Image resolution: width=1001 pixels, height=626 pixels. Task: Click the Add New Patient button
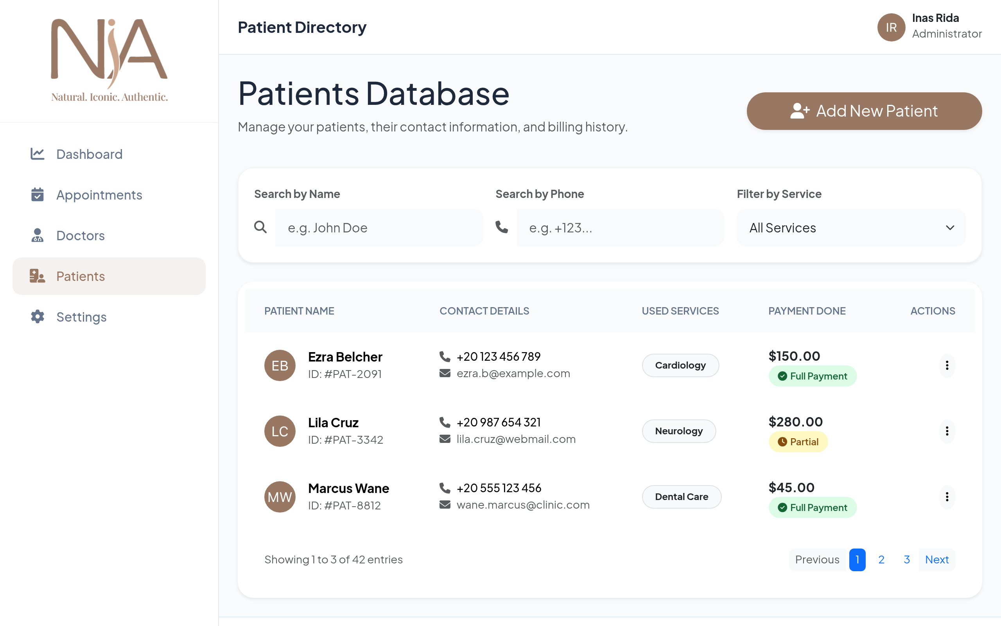(864, 111)
